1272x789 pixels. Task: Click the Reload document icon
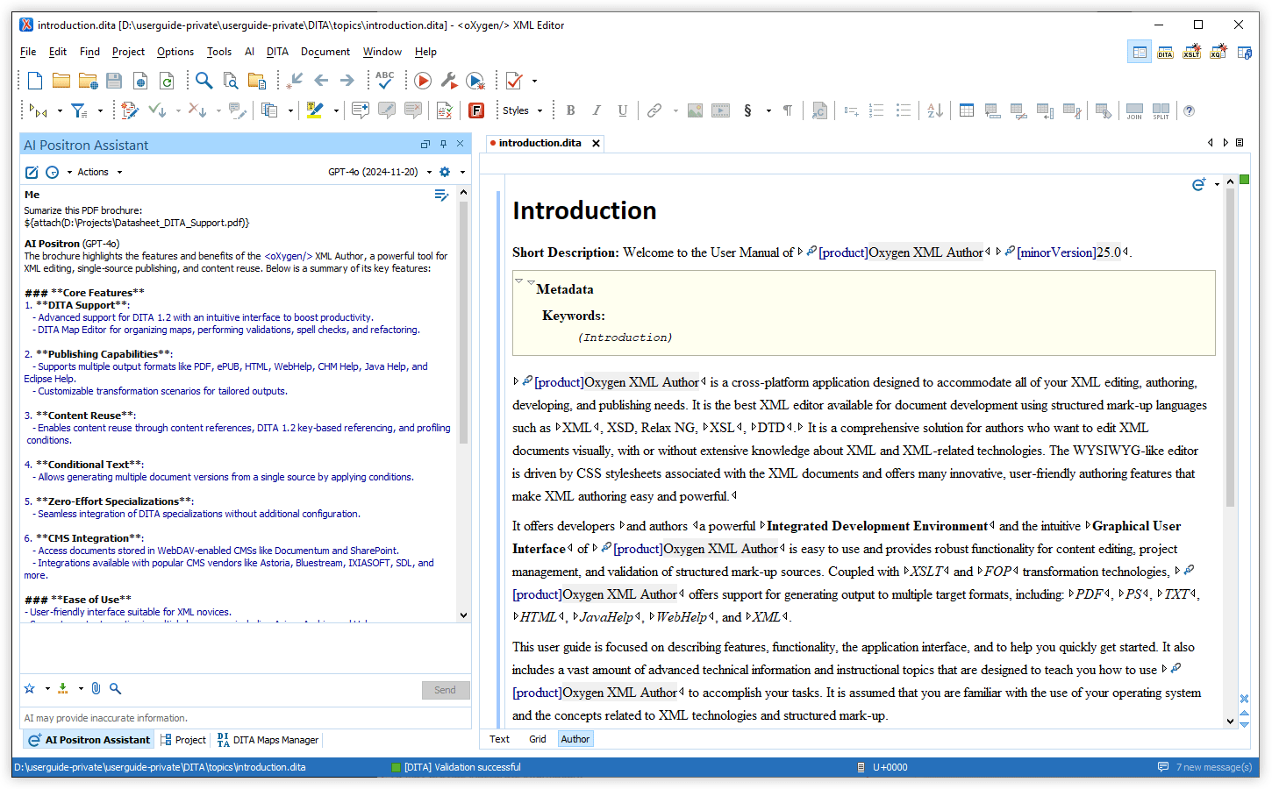tap(167, 82)
